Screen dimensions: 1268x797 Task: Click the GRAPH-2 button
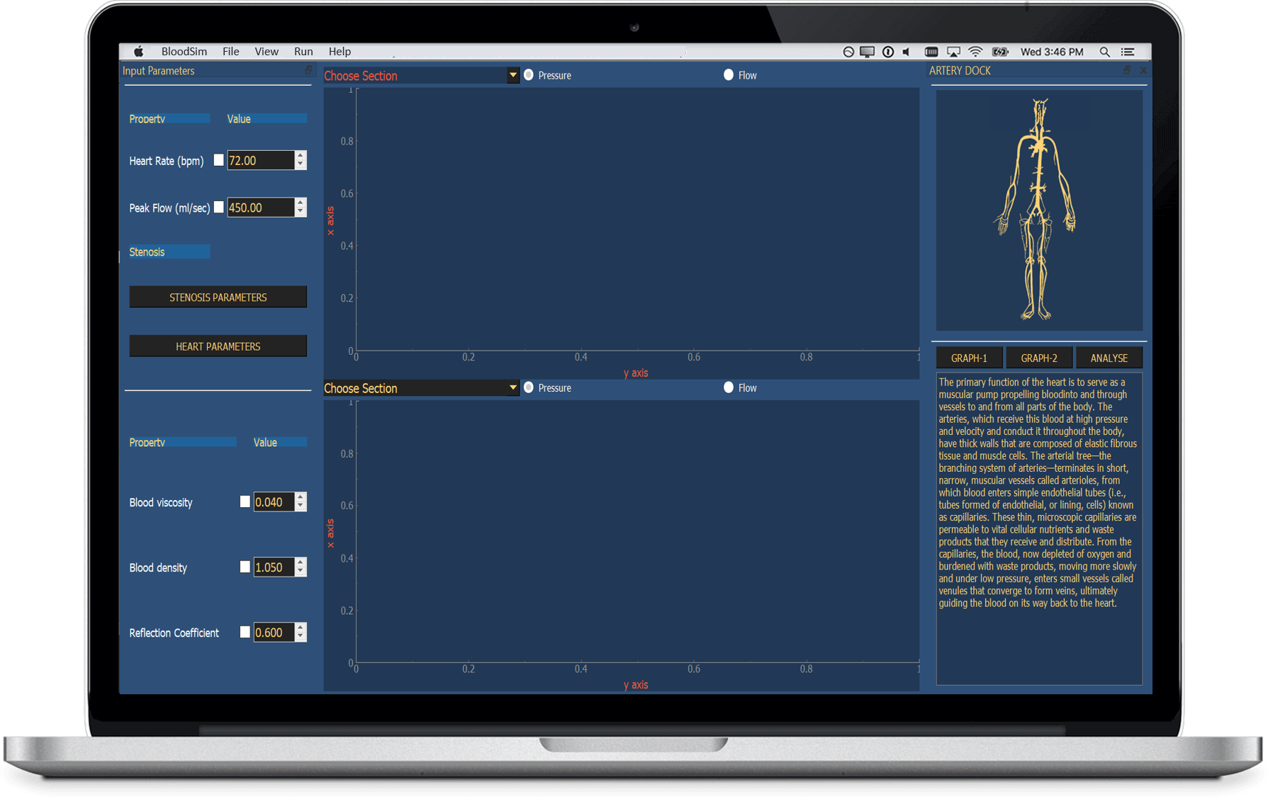pos(1038,358)
